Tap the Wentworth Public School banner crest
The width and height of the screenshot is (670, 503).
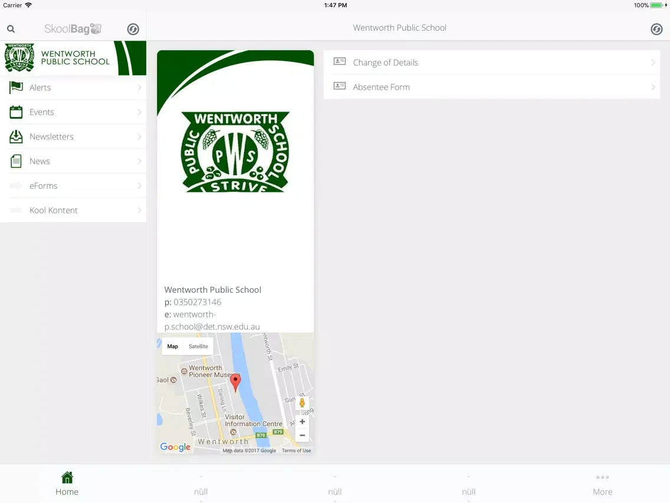(x=19, y=58)
